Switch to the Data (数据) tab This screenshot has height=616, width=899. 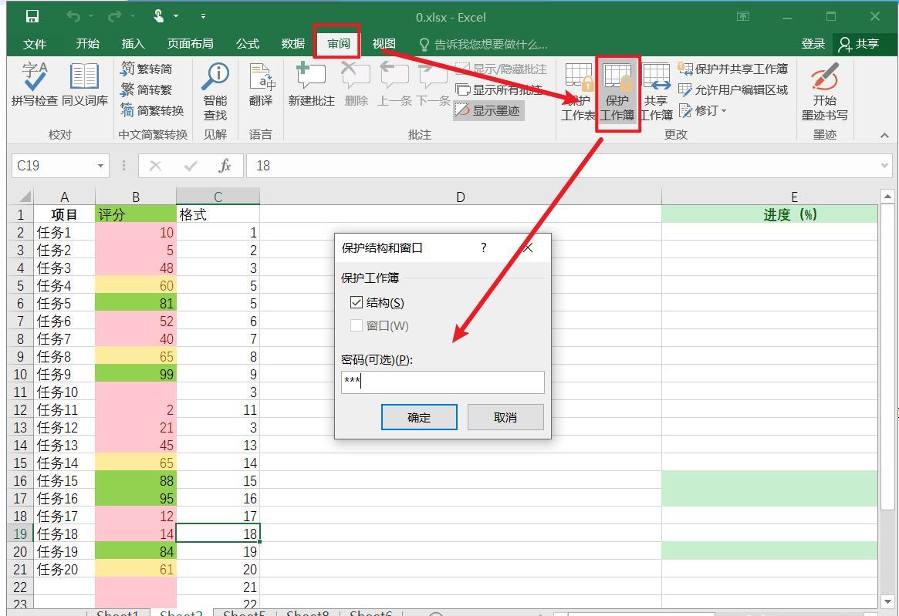(x=293, y=43)
